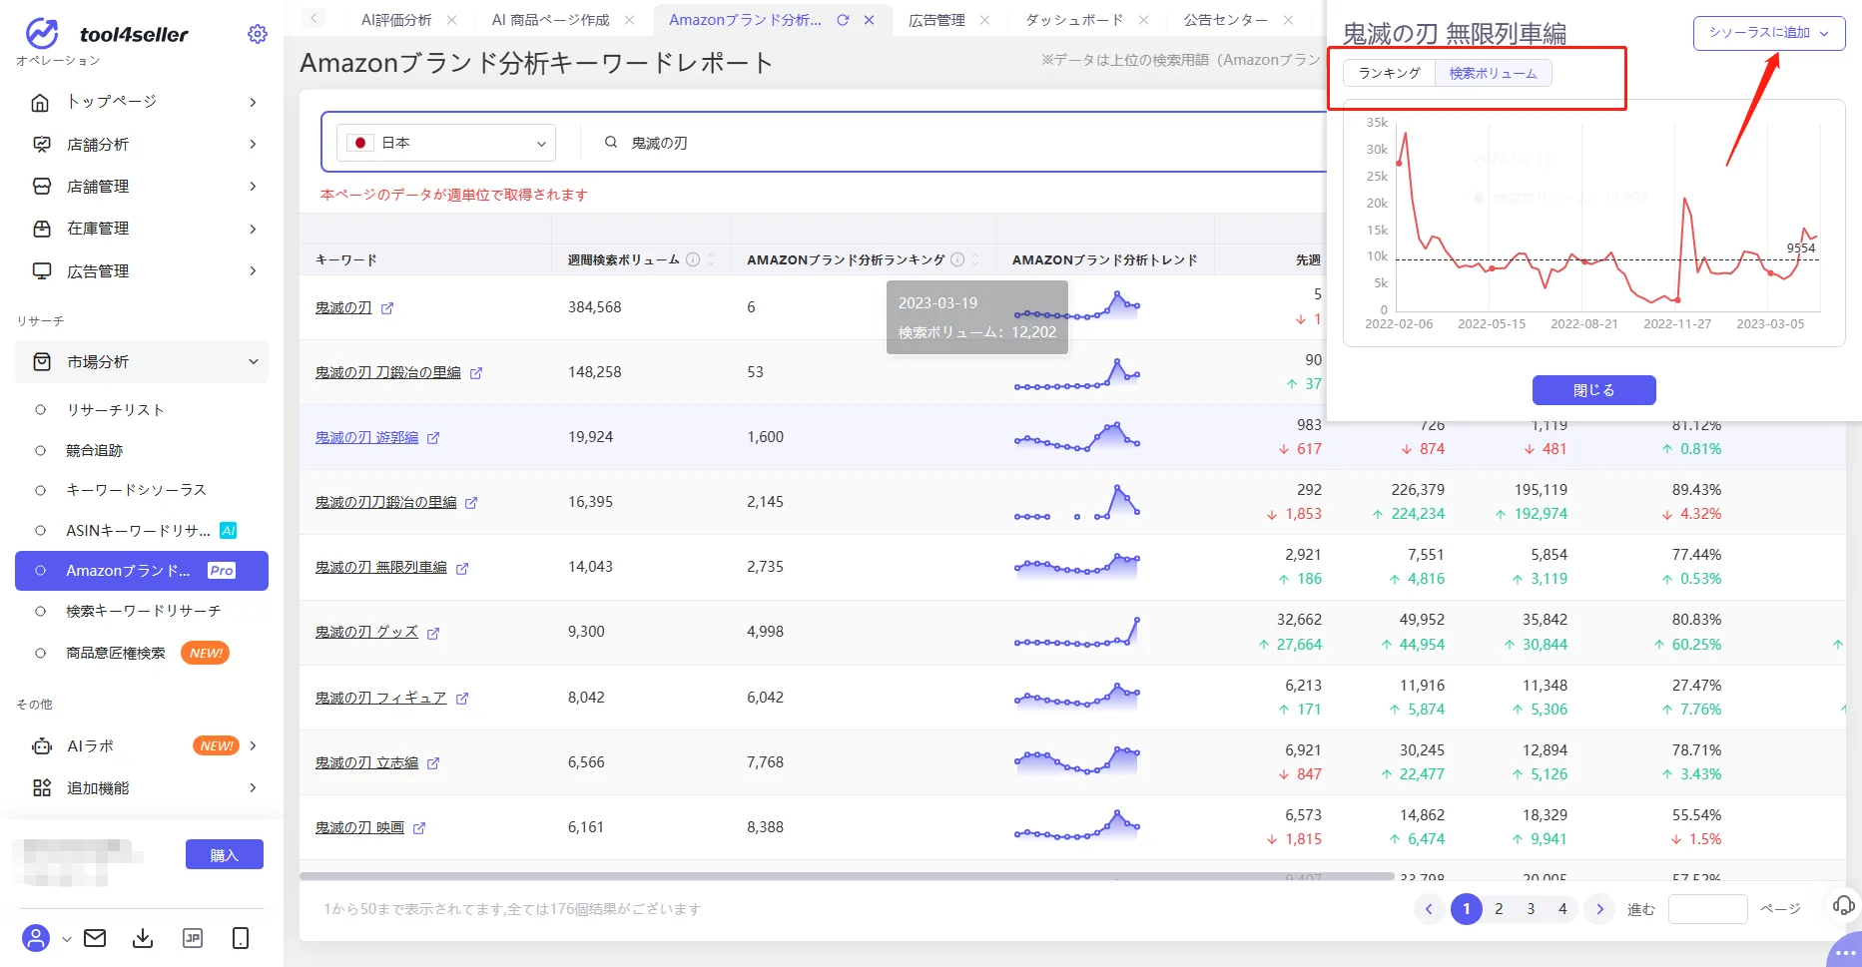Open external link icon for 鬼滅の刃 立志編
The height and width of the screenshot is (967, 1862).
coord(433,763)
